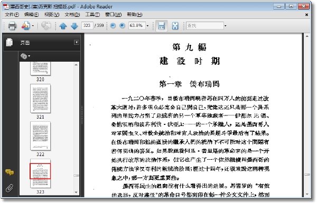Click the Pages panel icon in sidebar
This screenshot has width=317, height=204.
10,42
